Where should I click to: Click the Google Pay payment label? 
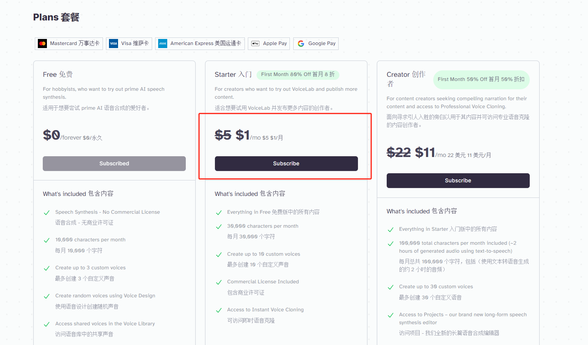coord(322,44)
